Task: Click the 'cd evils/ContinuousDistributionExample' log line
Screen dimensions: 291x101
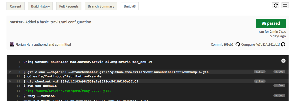Action: [x=62, y=76]
